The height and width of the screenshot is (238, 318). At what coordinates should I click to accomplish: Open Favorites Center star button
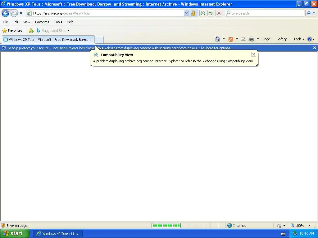tap(12, 31)
